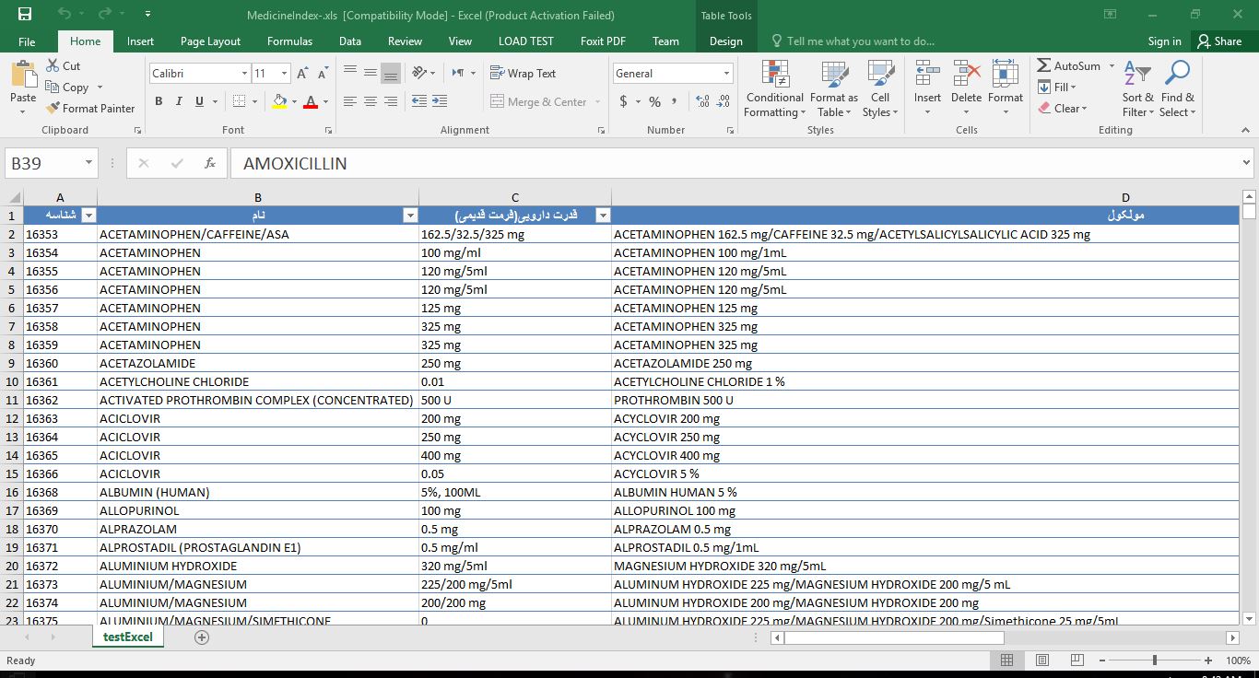1259x678 pixels.
Task: Toggle bold formatting
Action: tap(159, 102)
